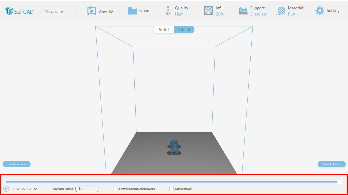Click the Quality print nozzle icon
This screenshot has width=348, height=195.
(168, 11)
